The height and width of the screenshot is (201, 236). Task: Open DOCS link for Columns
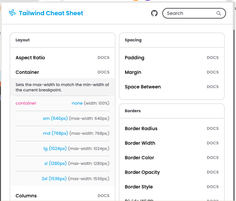104,196
